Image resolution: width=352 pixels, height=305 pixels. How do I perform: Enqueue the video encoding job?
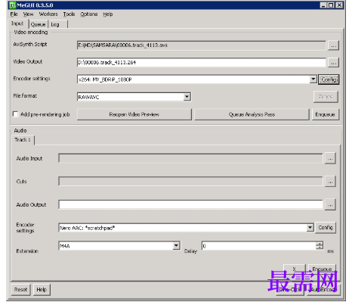326,114
